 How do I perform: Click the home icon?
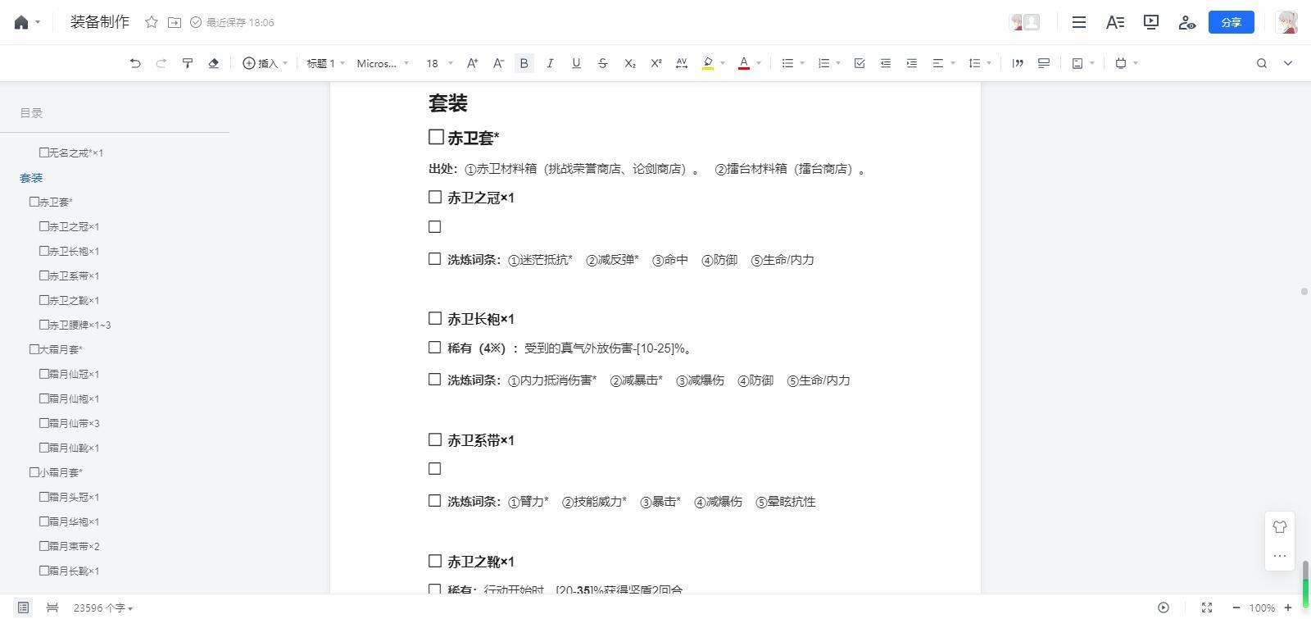click(x=21, y=23)
